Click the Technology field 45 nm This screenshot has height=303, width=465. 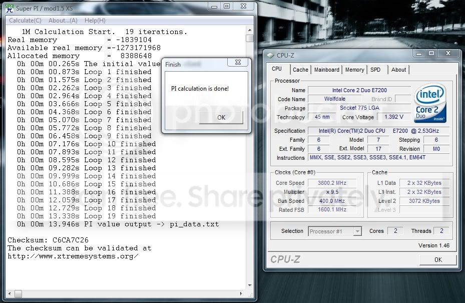click(x=322, y=117)
